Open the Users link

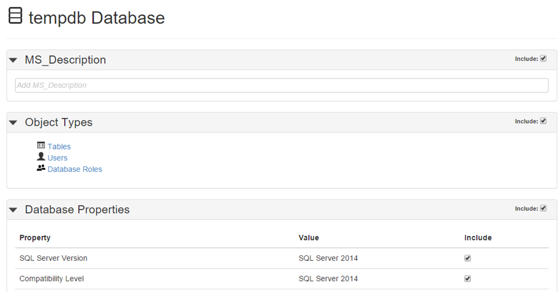coord(57,158)
